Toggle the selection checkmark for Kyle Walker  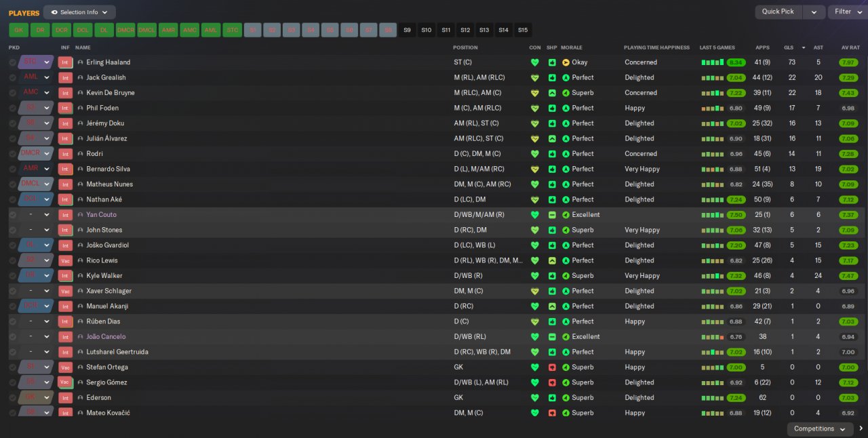tap(12, 276)
